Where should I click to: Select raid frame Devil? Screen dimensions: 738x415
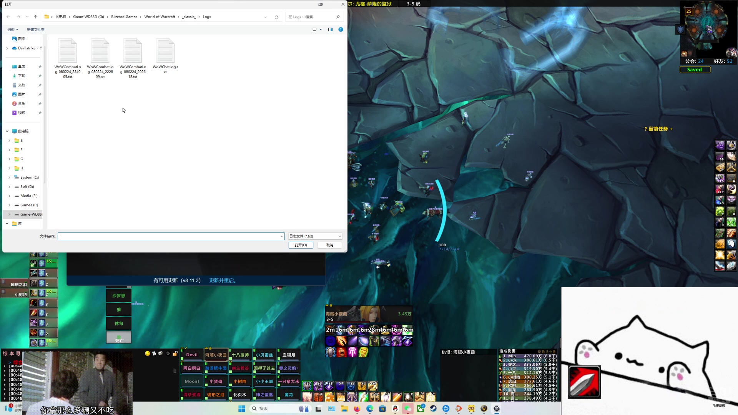tap(192, 355)
